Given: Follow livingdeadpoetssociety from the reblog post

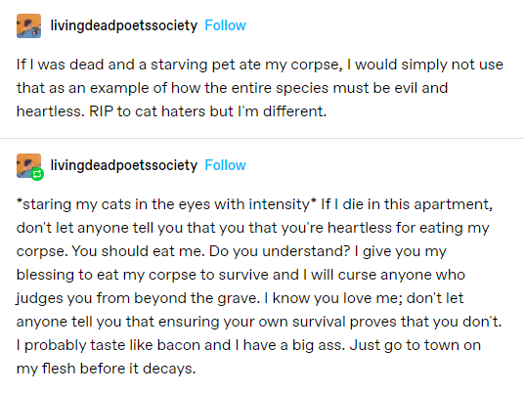Looking at the screenshot, I should 225,165.
